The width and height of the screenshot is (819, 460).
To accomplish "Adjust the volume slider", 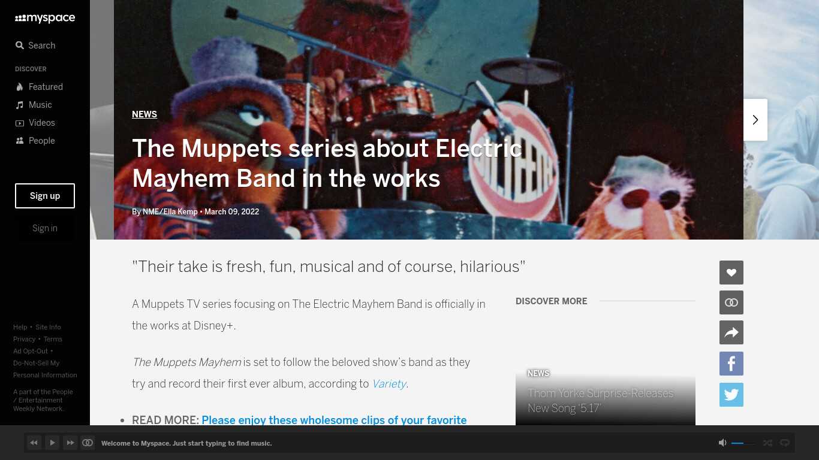I will coord(743,443).
